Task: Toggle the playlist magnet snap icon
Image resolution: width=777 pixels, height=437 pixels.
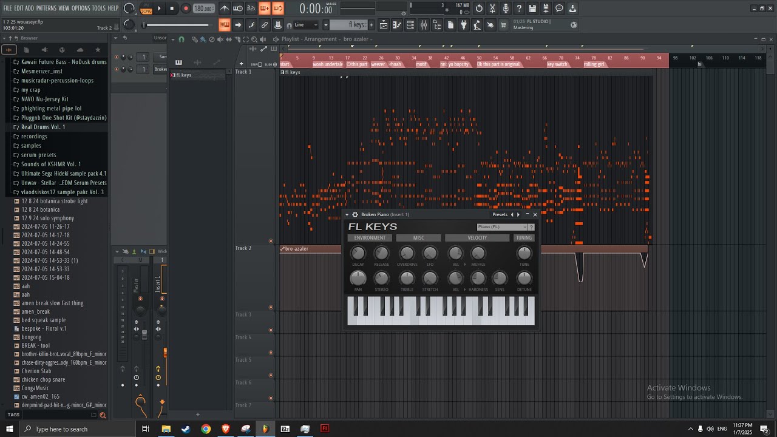Action: point(181,39)
